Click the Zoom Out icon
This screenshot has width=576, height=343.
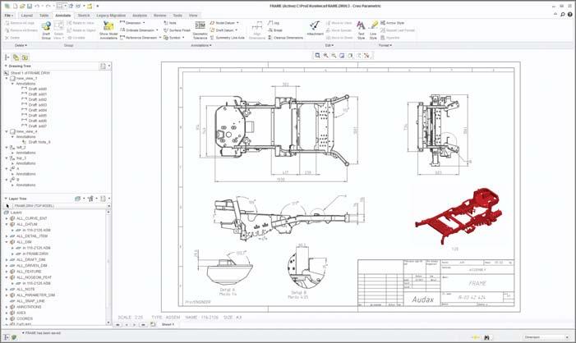[334, 56]
